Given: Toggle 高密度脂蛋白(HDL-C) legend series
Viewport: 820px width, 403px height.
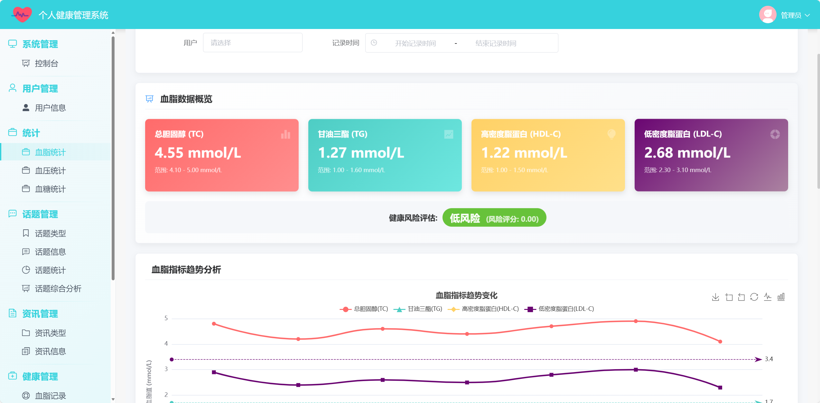Looking at the screenshot, I should [x=483, y=309].
